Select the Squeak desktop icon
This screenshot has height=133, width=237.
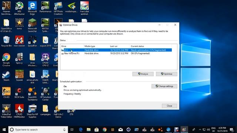click(x=19, y=76)
